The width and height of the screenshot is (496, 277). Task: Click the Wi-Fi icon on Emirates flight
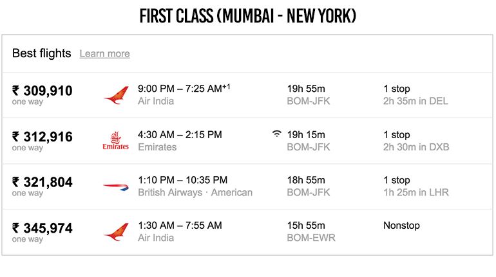(x=277, y=134)
